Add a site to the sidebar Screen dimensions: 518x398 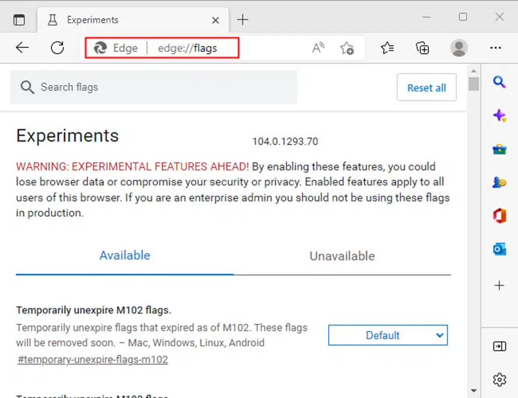click(x=499, y=285)
